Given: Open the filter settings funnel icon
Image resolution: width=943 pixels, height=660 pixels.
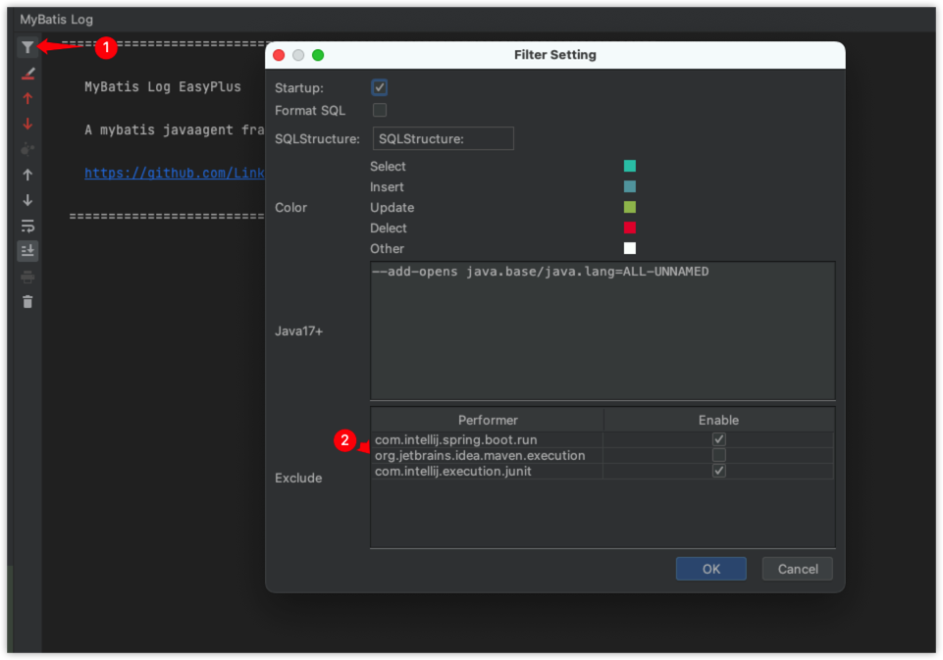Looking at the screenshot, I should pyautogui.click(x=26, y=46).
